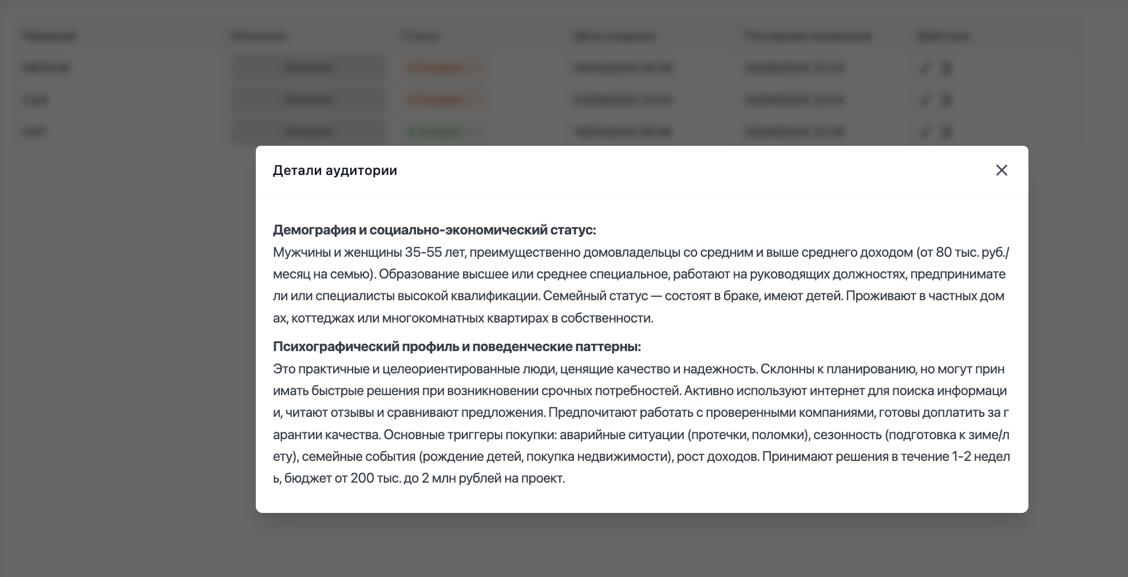Click the Детали аудитории modal title
The width and height of the screenshot is (1128, 577).
pyautogui.click(x=334, y=170)
